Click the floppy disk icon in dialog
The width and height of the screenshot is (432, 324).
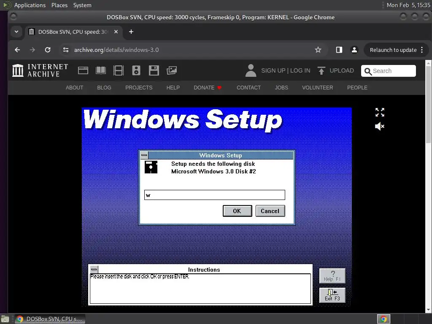click(151, 167)
